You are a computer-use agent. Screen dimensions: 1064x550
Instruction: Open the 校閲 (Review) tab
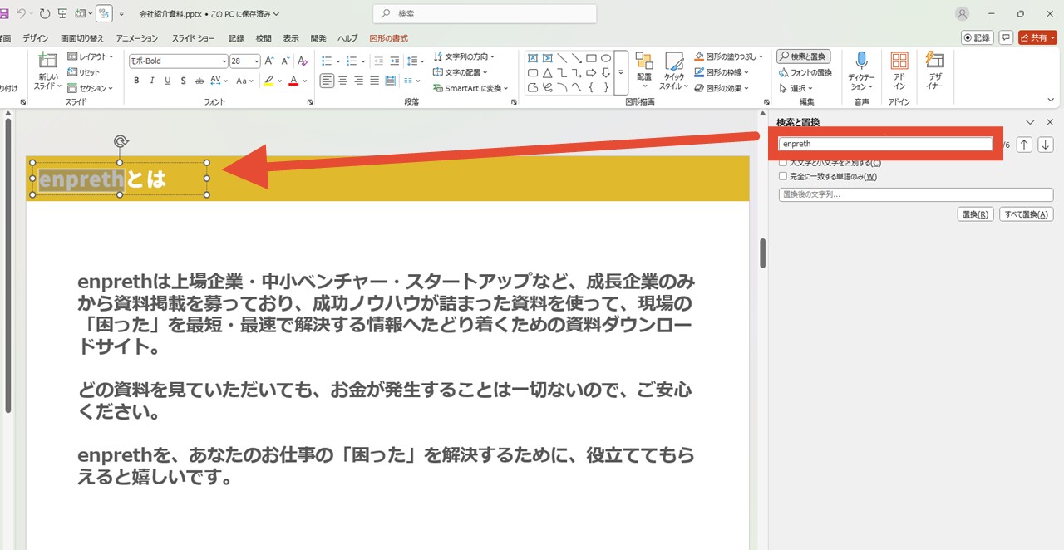pos(264,38)
